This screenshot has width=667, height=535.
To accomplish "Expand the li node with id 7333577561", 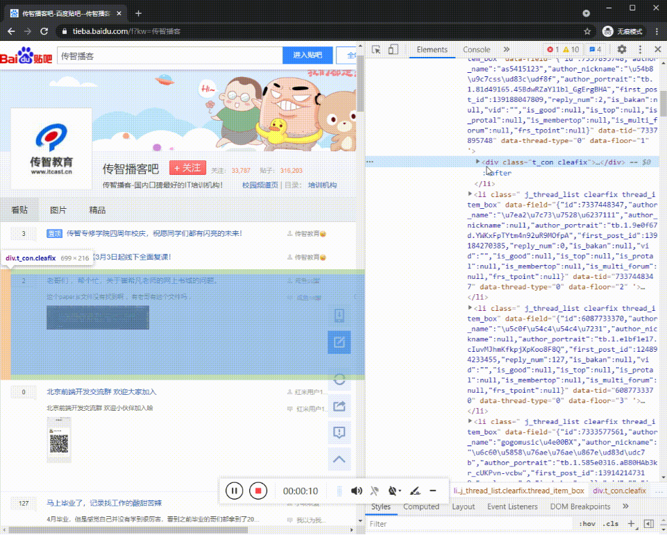I will pos(470,421).
